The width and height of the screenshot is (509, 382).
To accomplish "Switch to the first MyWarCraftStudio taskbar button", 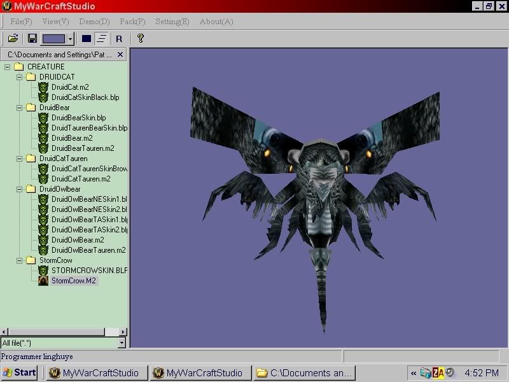I will coord(96,373).
